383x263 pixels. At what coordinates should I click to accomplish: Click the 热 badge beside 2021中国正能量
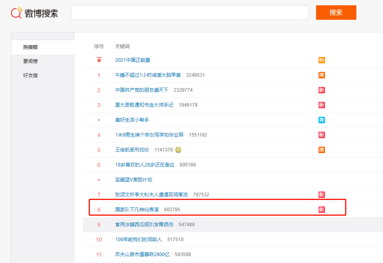[x=321, y=60]
